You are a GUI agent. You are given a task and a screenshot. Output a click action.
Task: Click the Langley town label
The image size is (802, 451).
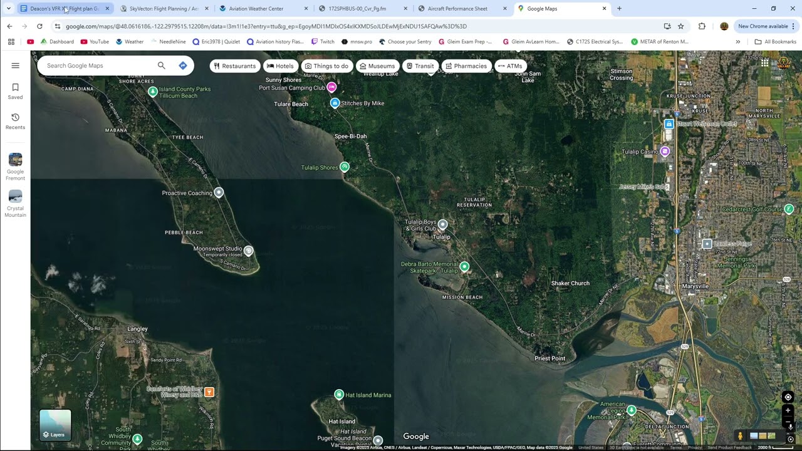click(x=137, y=329)
